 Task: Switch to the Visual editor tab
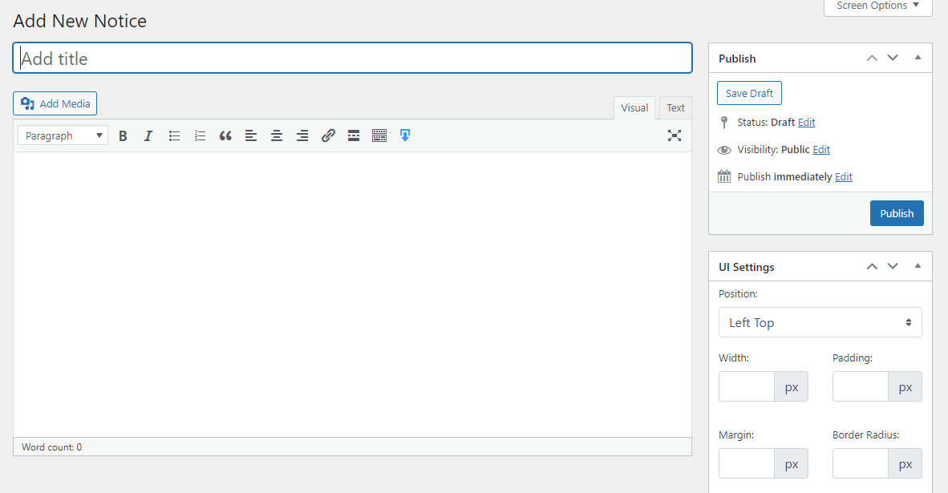(634, 107)
